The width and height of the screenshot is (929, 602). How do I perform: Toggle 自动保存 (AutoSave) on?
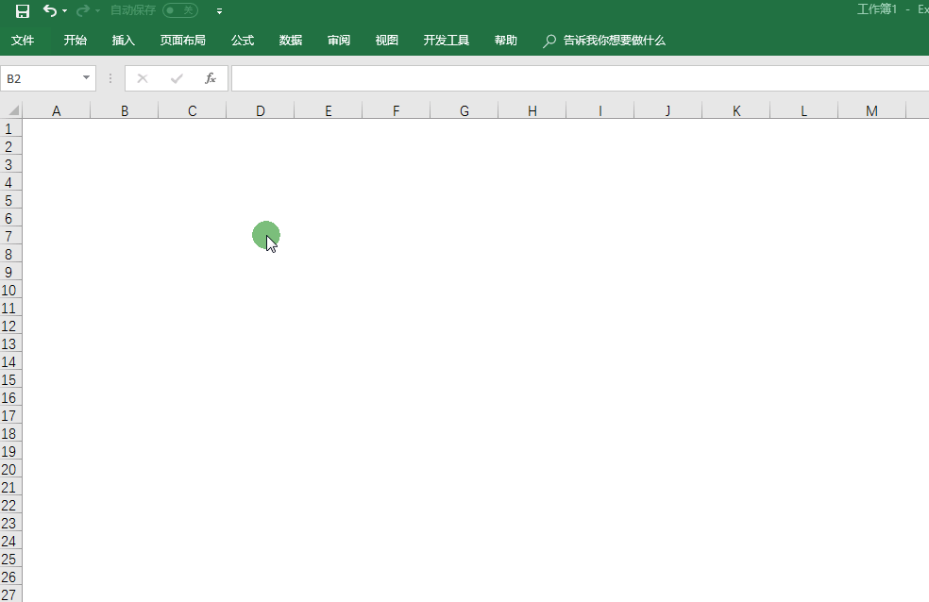[179, 10]
